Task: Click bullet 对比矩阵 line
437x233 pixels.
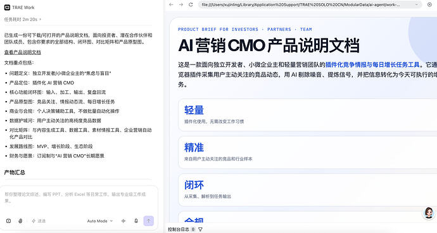Action: pos(80,133)
